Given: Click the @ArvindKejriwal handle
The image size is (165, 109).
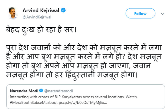Looking at the screenshot, I should pos(41,17).
